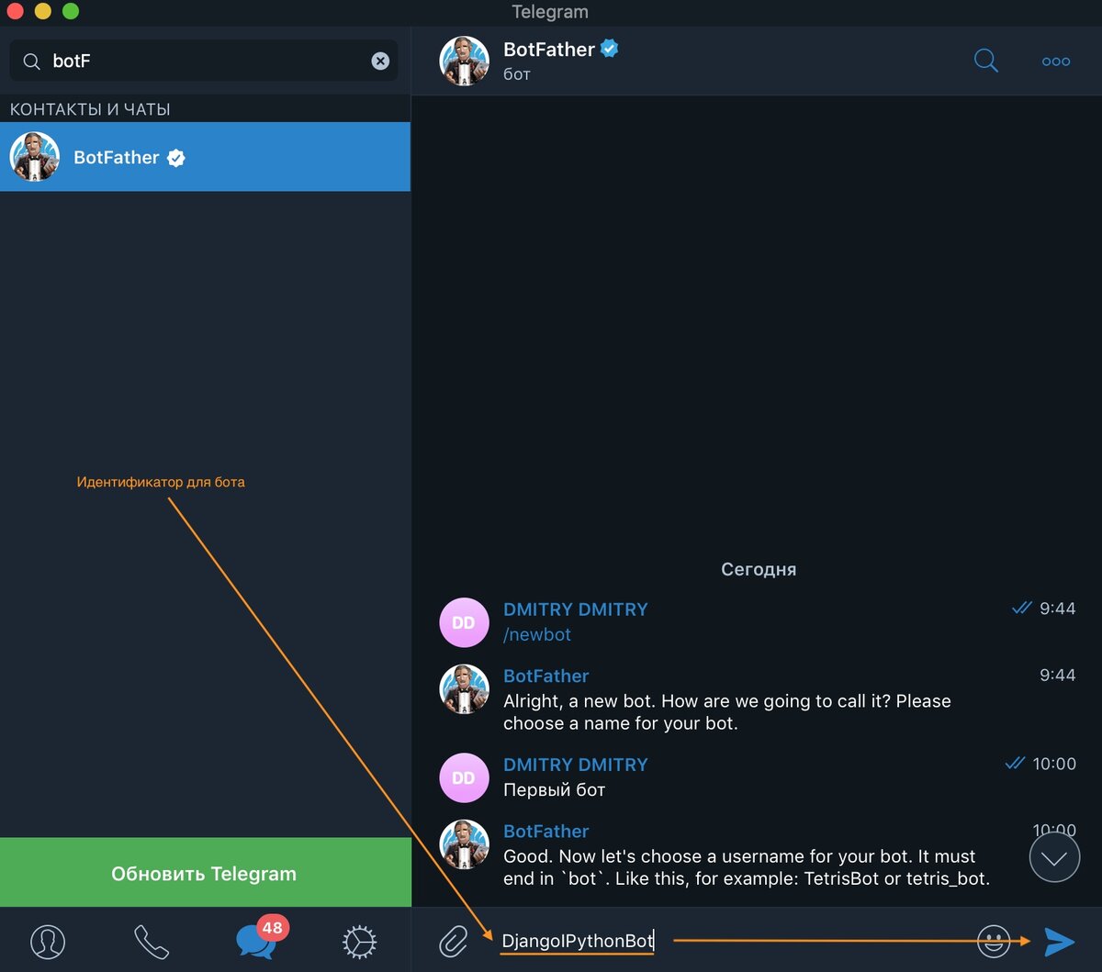Click the Обновить Telegram update button
Image resolution: width=1102 pixels, height=972 pixels.
pos(205,873)
